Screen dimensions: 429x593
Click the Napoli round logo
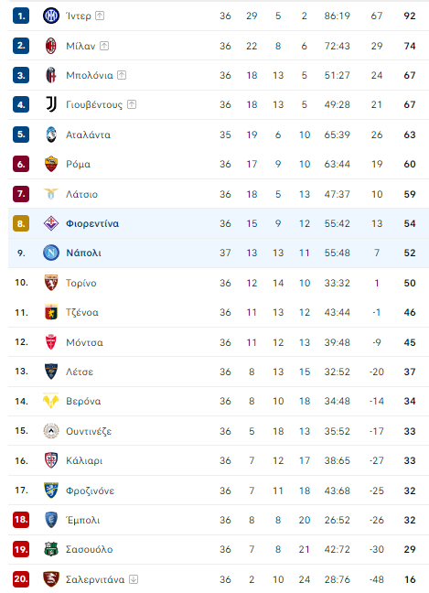(x=51, y=253)
